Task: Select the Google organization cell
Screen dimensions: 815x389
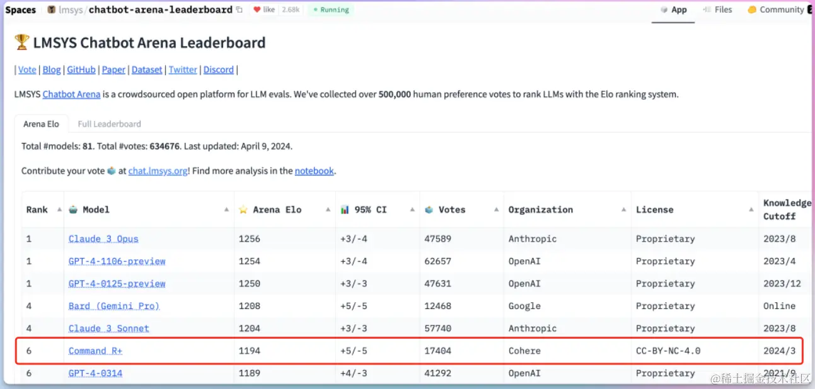Action: [x=567, y=306]
